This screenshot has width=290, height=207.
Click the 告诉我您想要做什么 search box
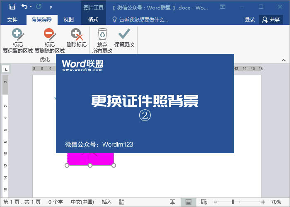click(140, 19)
